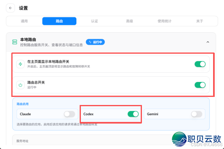This screenshot has width=224, height=149.
Task: Click the 设置 page title
Action: tap(23, 8)
